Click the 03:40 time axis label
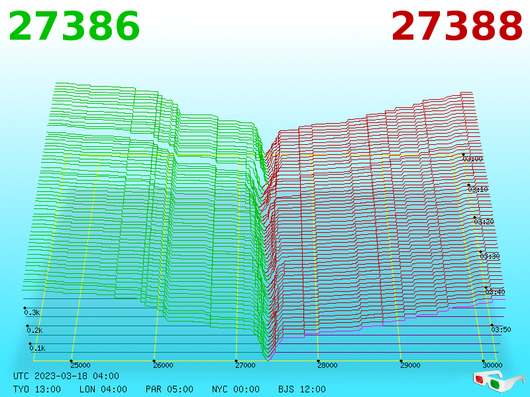 point(495,292)
